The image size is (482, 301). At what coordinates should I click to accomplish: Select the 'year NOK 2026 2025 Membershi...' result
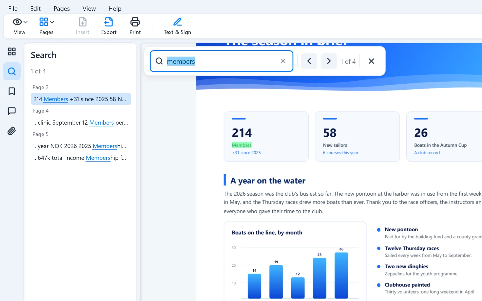81,146
